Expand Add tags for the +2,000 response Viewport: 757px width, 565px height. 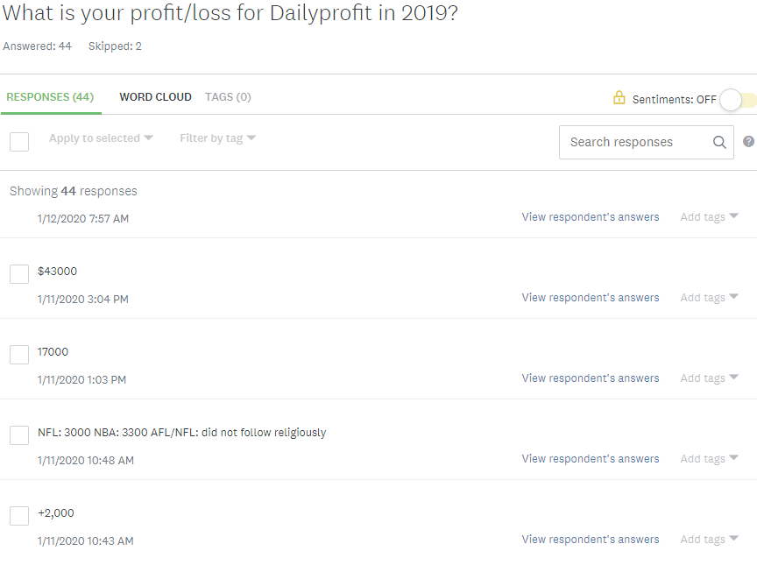point(709,540)
